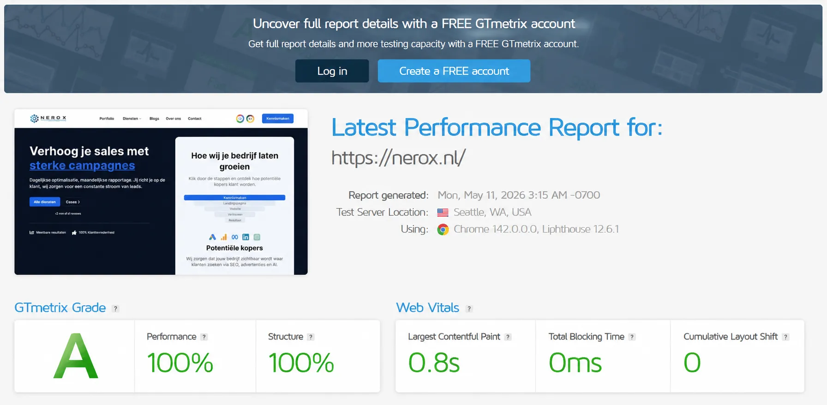The height and width of the screenshot is (405, 827).
Task: Click the Chrome browser icon
Action: (x=443, y=229)
